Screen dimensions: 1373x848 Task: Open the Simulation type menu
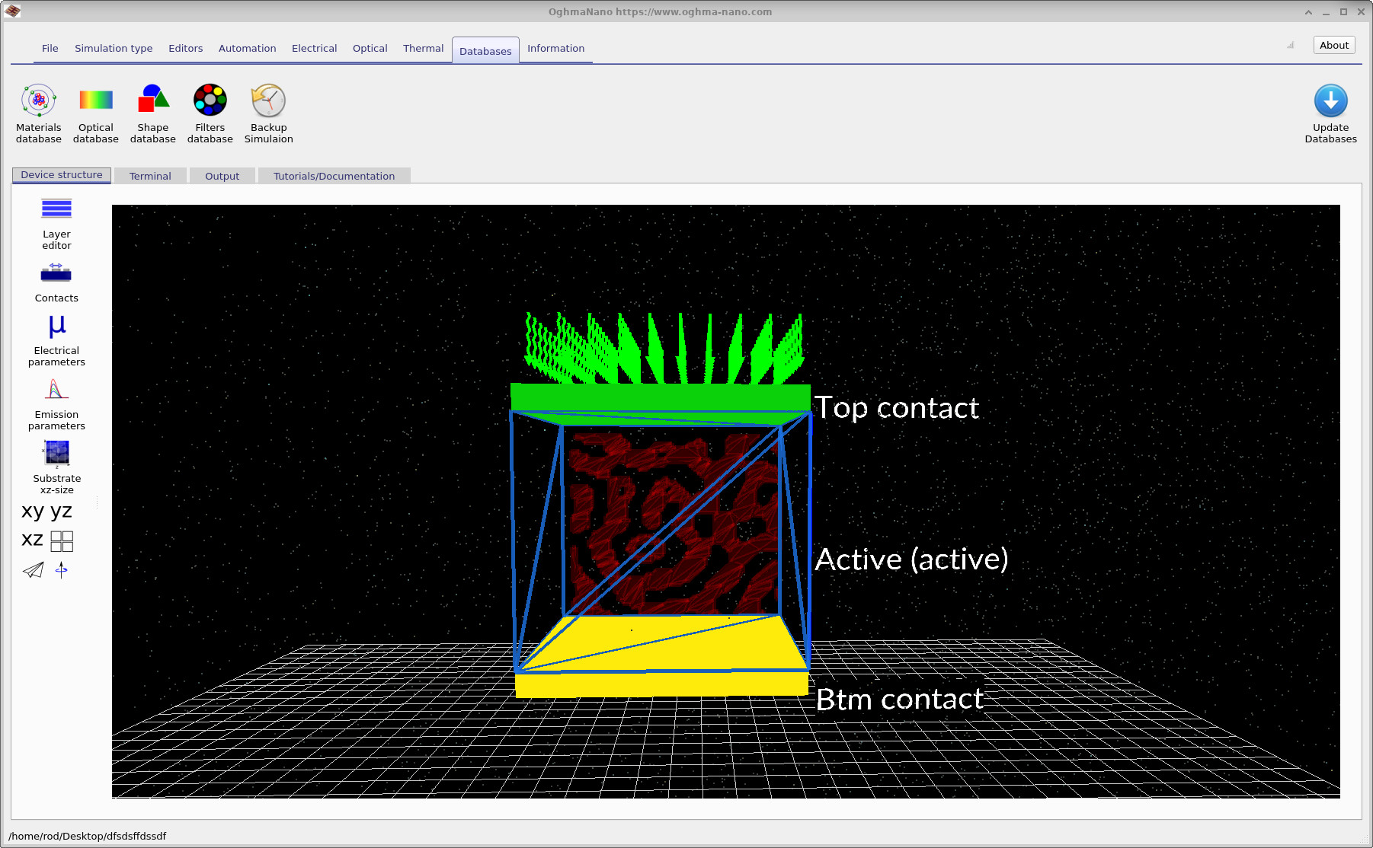point(113,48)
